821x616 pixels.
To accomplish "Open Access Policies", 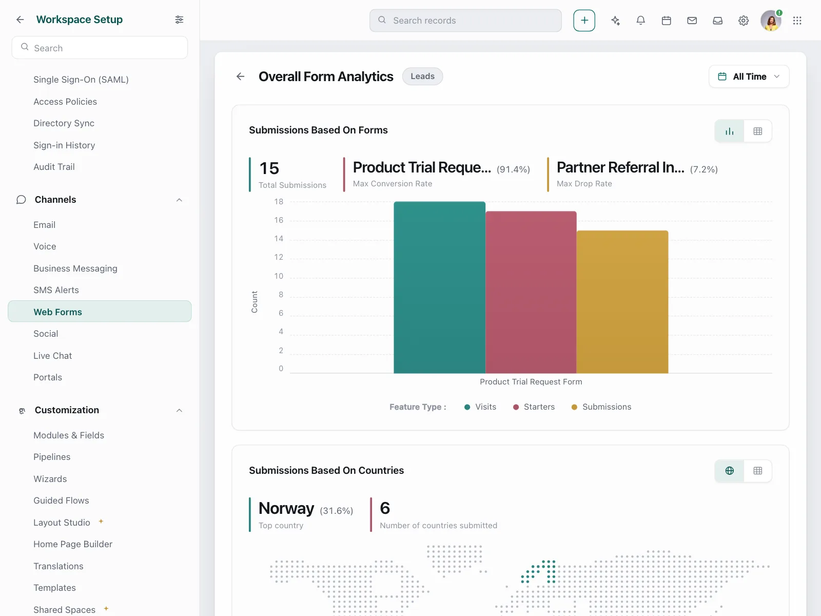I will [65, 102].
